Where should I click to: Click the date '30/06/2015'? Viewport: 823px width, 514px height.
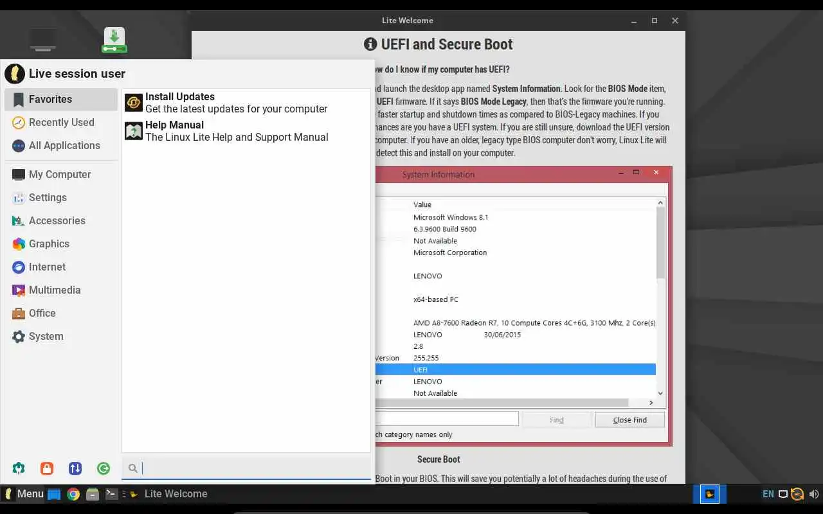tap(502, 335)
